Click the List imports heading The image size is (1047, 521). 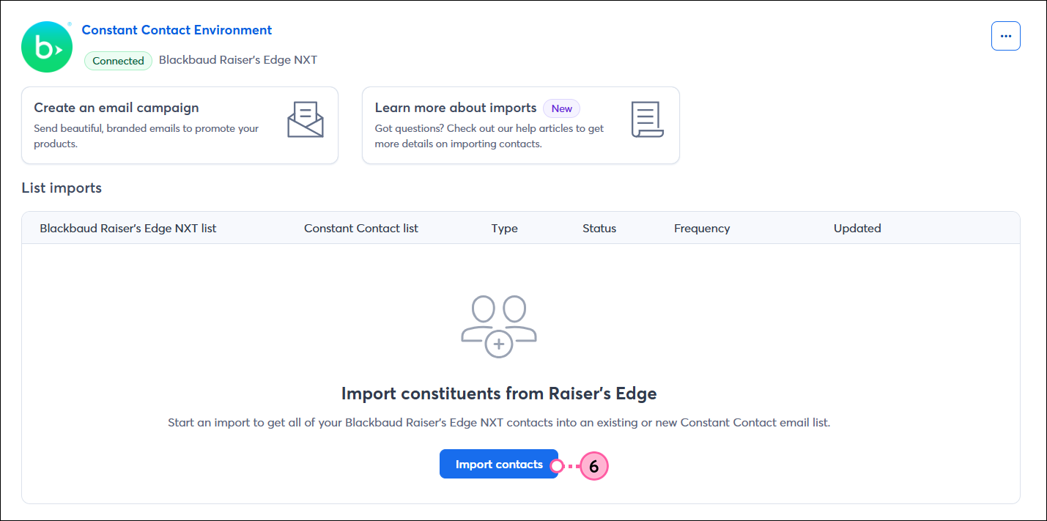click(x=62, y=188)
